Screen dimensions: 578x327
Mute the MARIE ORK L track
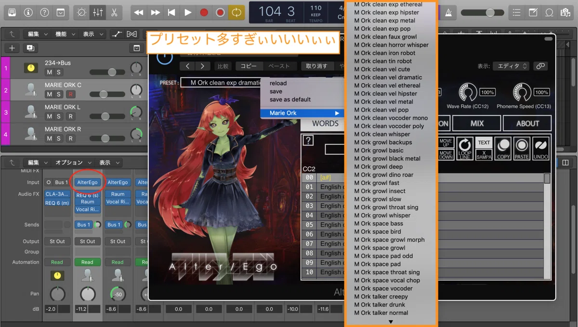(49, 116)
